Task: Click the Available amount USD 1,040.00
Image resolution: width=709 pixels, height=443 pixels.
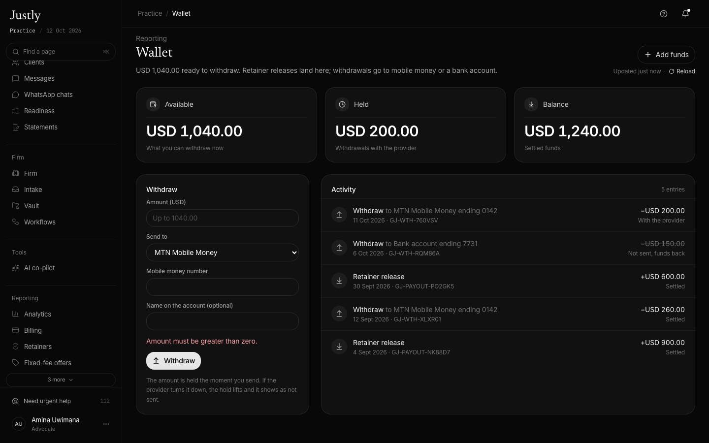Action: point(194,131)
